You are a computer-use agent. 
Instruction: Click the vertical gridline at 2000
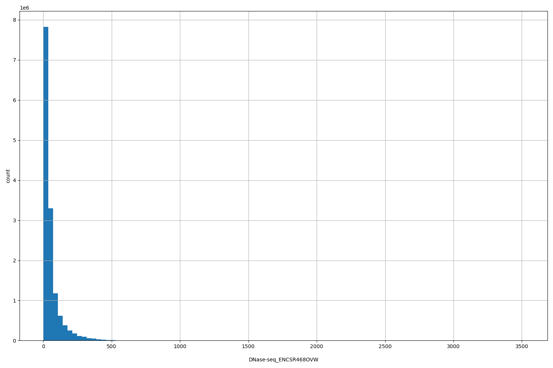tap(317, 177)
